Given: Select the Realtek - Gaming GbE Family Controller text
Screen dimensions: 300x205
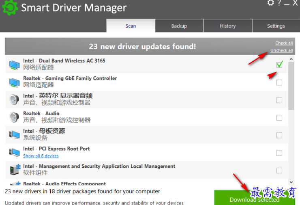Looking at the screenshot, I should click(70, 78).
